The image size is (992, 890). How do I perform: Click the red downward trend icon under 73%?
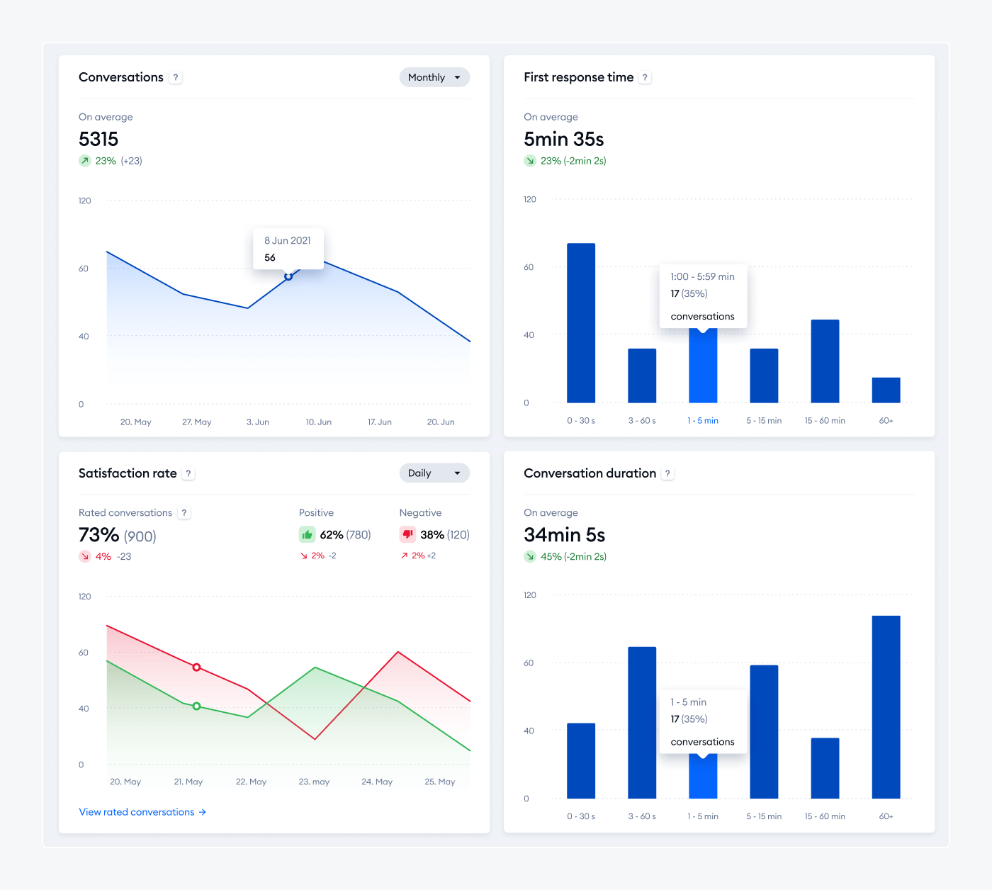coord(85,556)
